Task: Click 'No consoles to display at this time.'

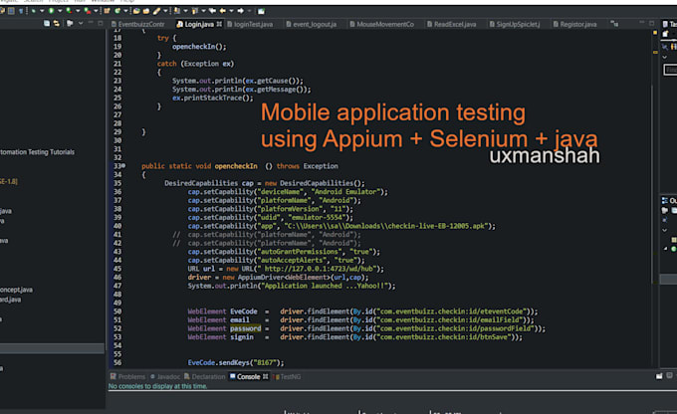Action: 157,386
